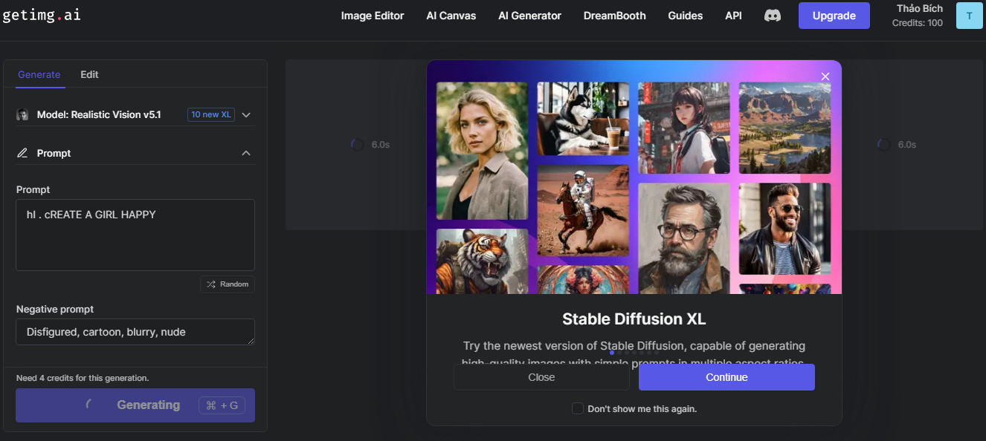Open AI Canvas from the top menu

[x=451, y=16]
